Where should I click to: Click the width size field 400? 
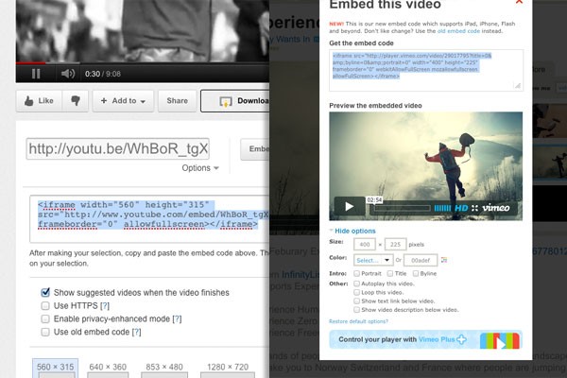pos(365,245)
